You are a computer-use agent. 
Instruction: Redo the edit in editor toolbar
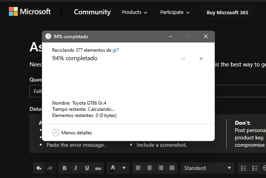click(50, 168)
